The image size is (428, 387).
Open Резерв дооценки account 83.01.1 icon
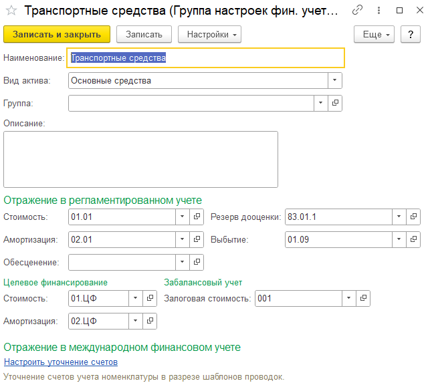413,217
